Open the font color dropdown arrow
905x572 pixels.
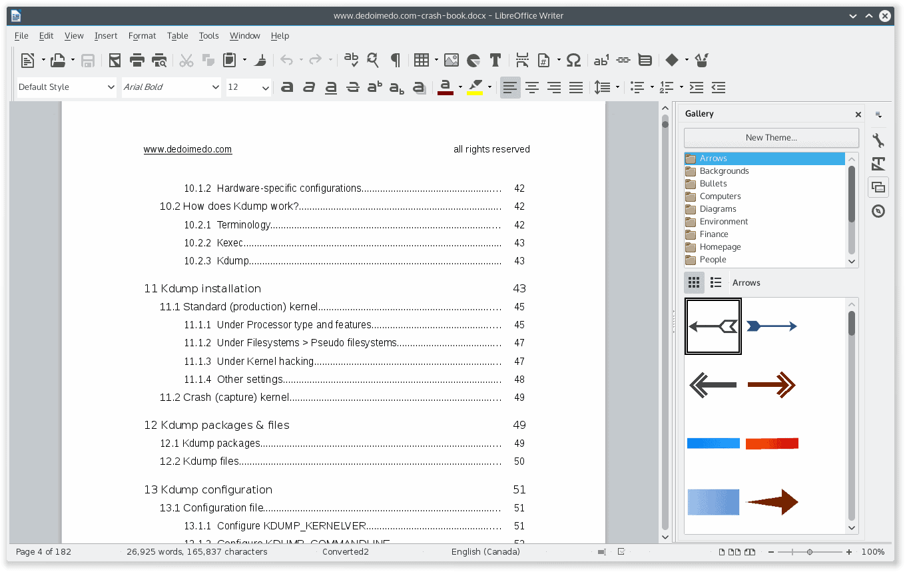click(460, 87)
